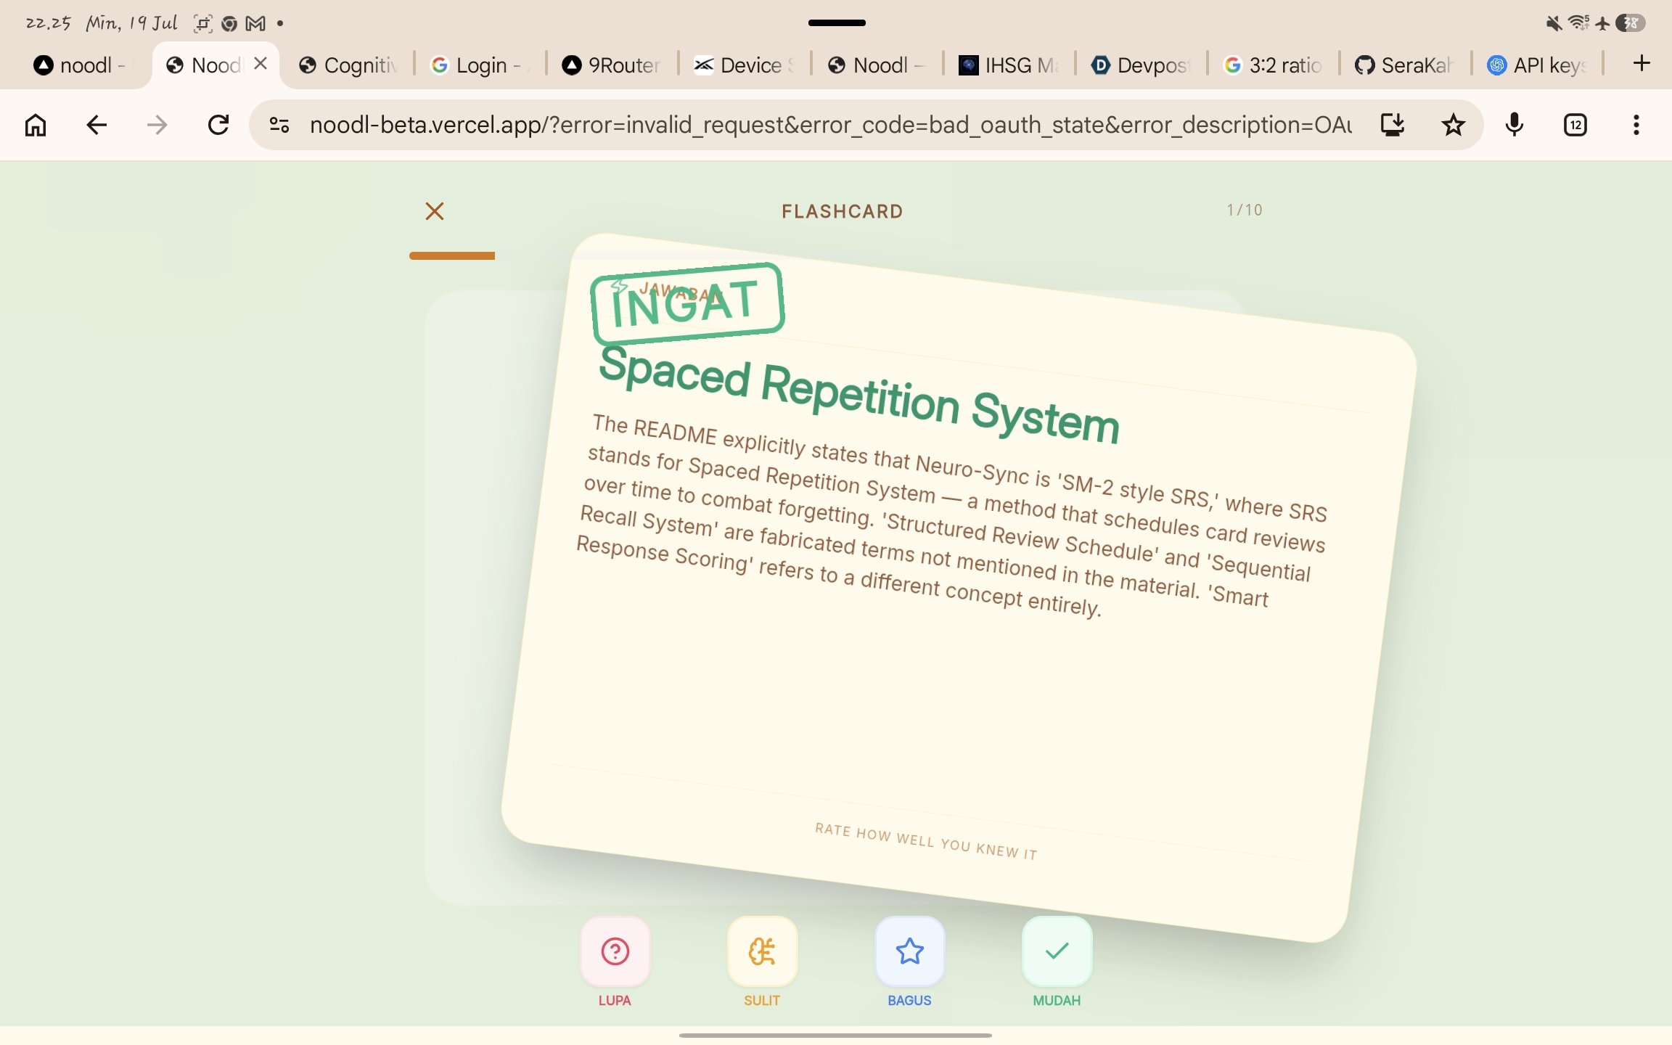The width and height of the screenshot is (1672, 1045).
Task: Click the README explanation paragraph on the card
Action: (x=951, y=515)
